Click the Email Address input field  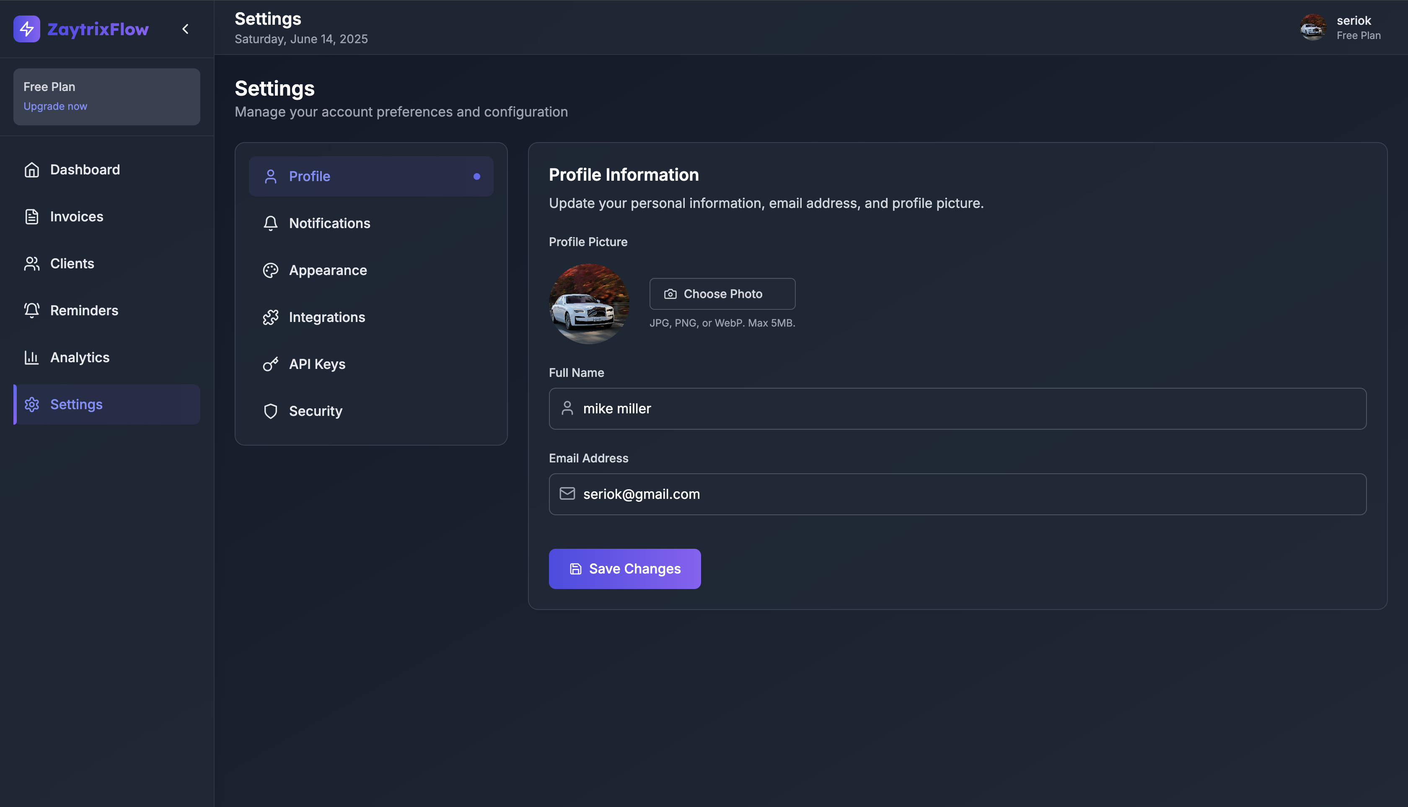pos(957,494)
